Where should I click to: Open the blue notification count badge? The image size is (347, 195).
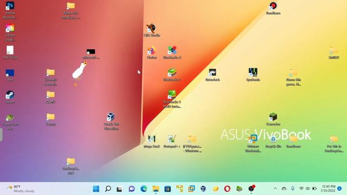pyautogui.click(x=339, y=188)
